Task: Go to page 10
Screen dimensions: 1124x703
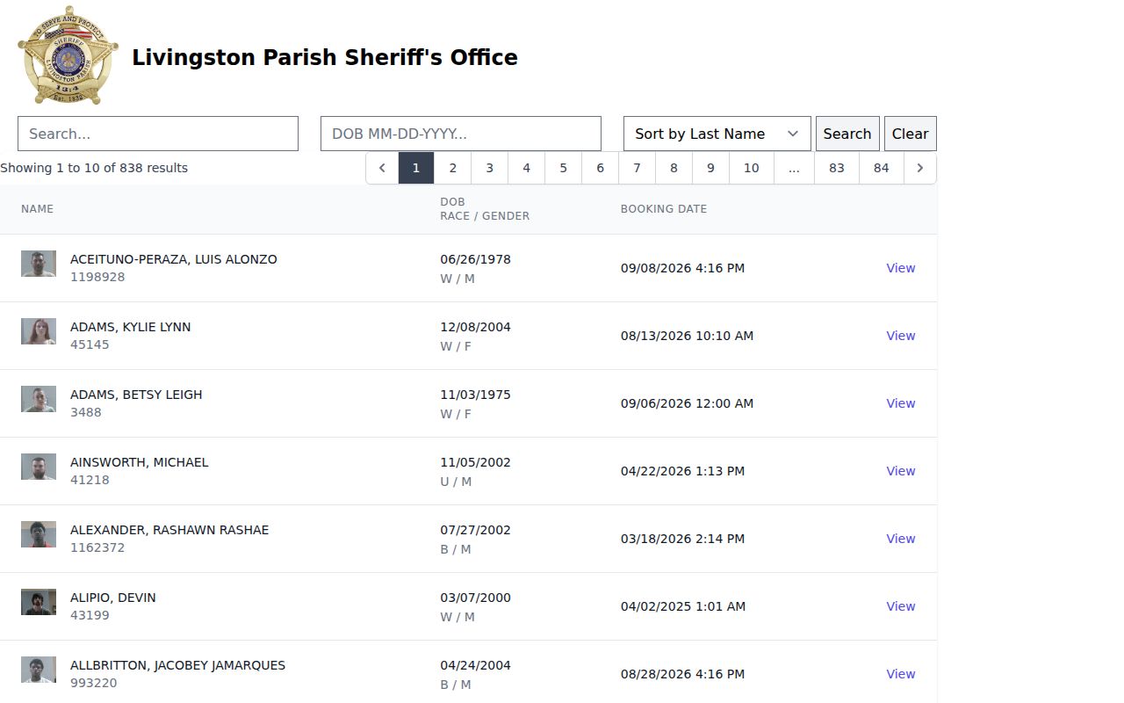Action: (x=752, y=168)
